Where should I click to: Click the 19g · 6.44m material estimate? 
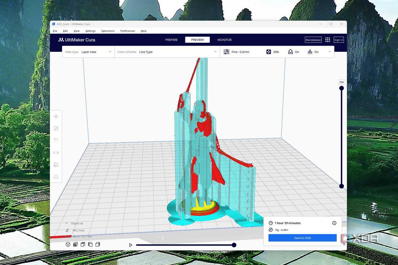tap(281, 230)
